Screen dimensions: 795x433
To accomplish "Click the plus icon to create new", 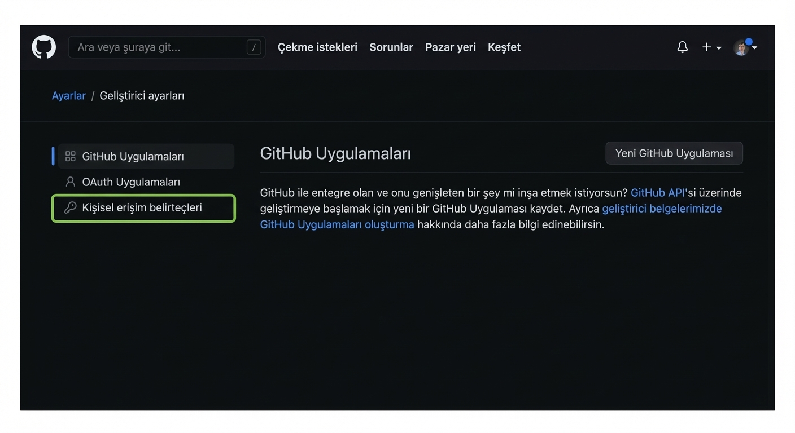I will coord(706,47).
